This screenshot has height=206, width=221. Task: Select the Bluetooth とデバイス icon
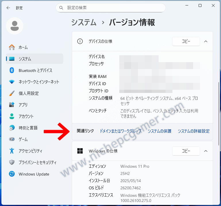pyautogui.click(x=12, y=70)
